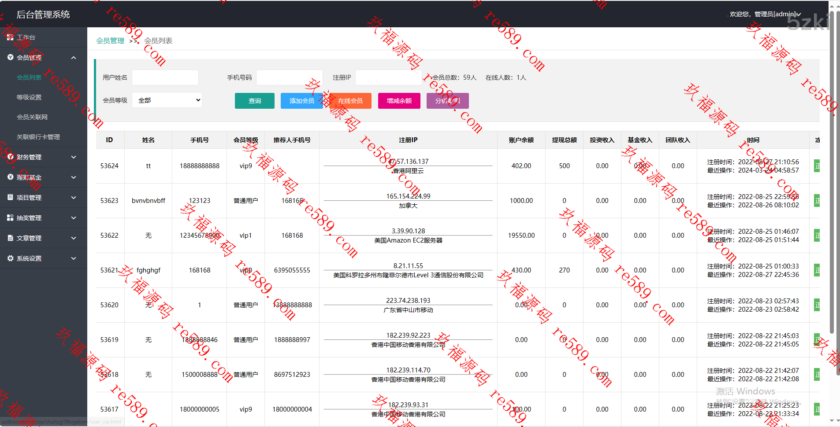
Task: Collapse the 会员管理 menu chevron
Action: (x=74, y=58)
